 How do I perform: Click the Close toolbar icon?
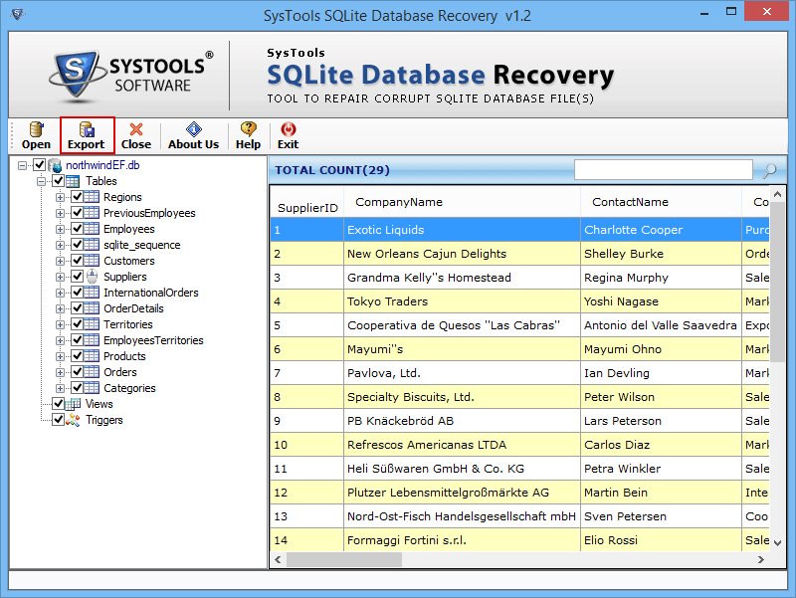(136, 135)
